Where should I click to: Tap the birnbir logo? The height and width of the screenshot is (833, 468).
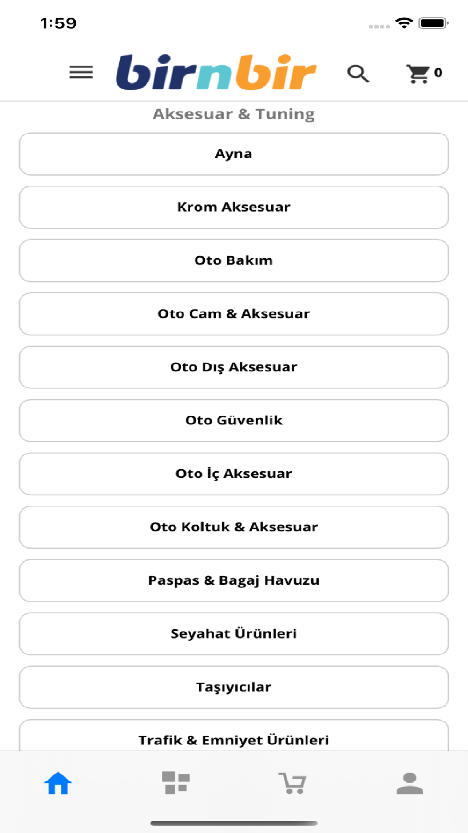[216, 72]
